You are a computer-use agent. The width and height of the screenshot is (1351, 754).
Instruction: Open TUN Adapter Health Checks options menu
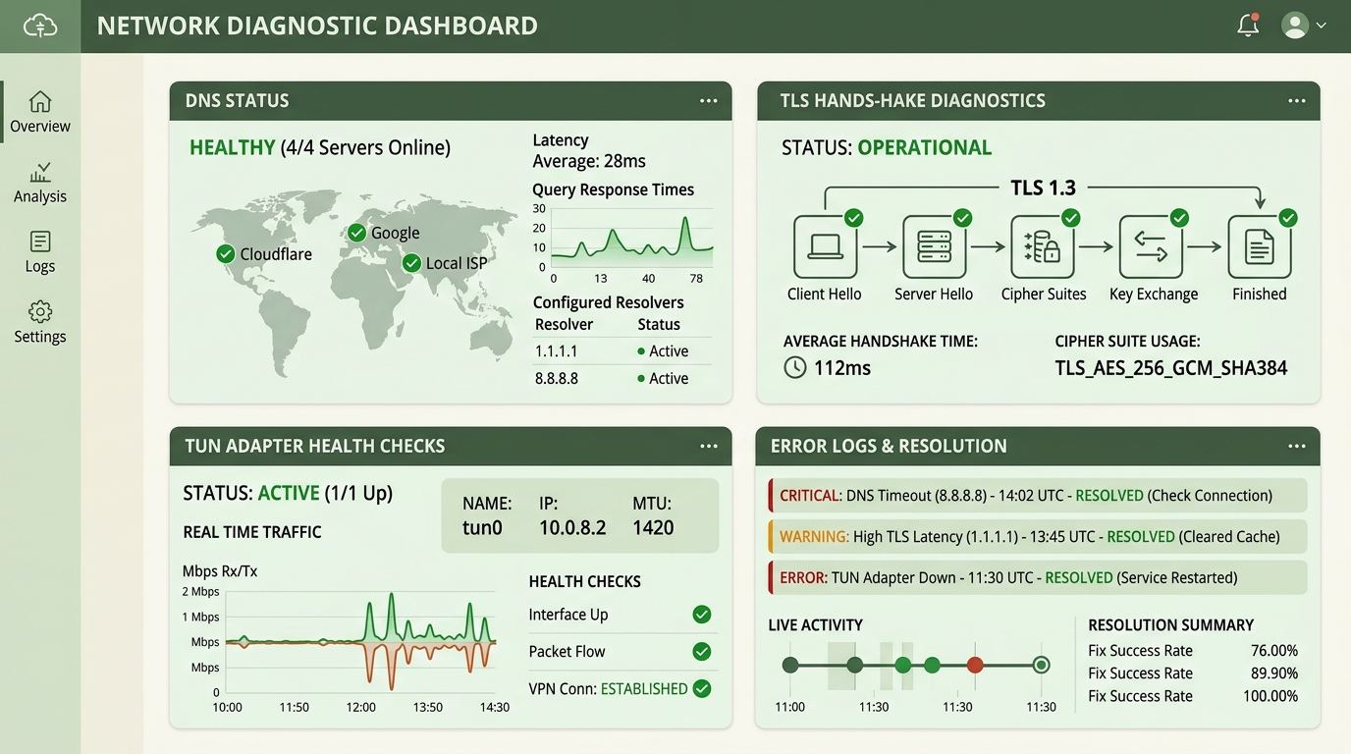click(x=709, y=446)
